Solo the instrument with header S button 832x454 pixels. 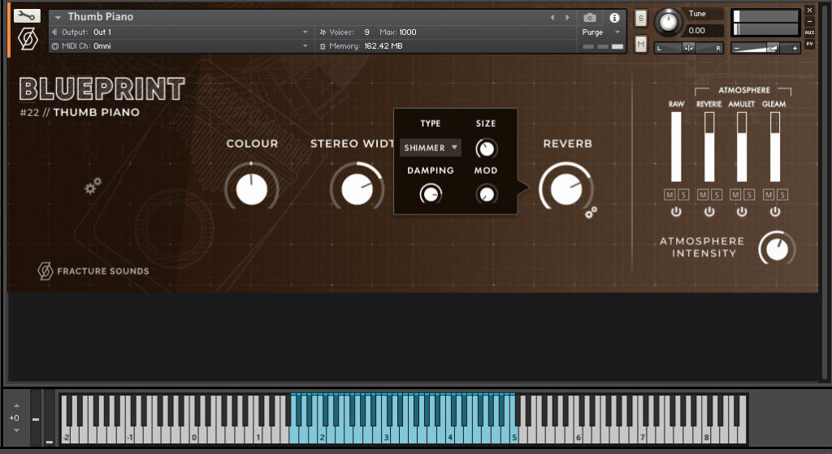(640, 19)
